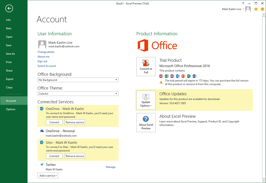Screen dimensions: 266x183
Task: Expand the Add a service menu
Action: 48,175
